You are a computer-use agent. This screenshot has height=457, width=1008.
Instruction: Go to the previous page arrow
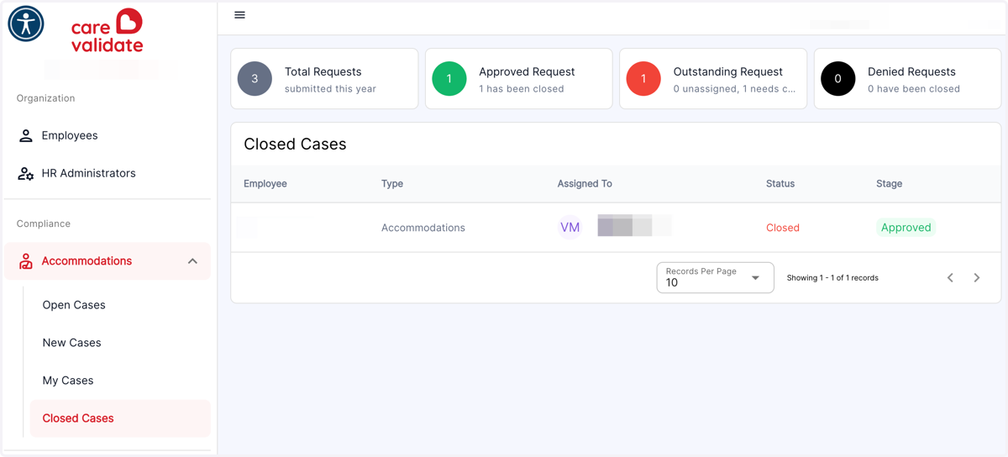950,277
